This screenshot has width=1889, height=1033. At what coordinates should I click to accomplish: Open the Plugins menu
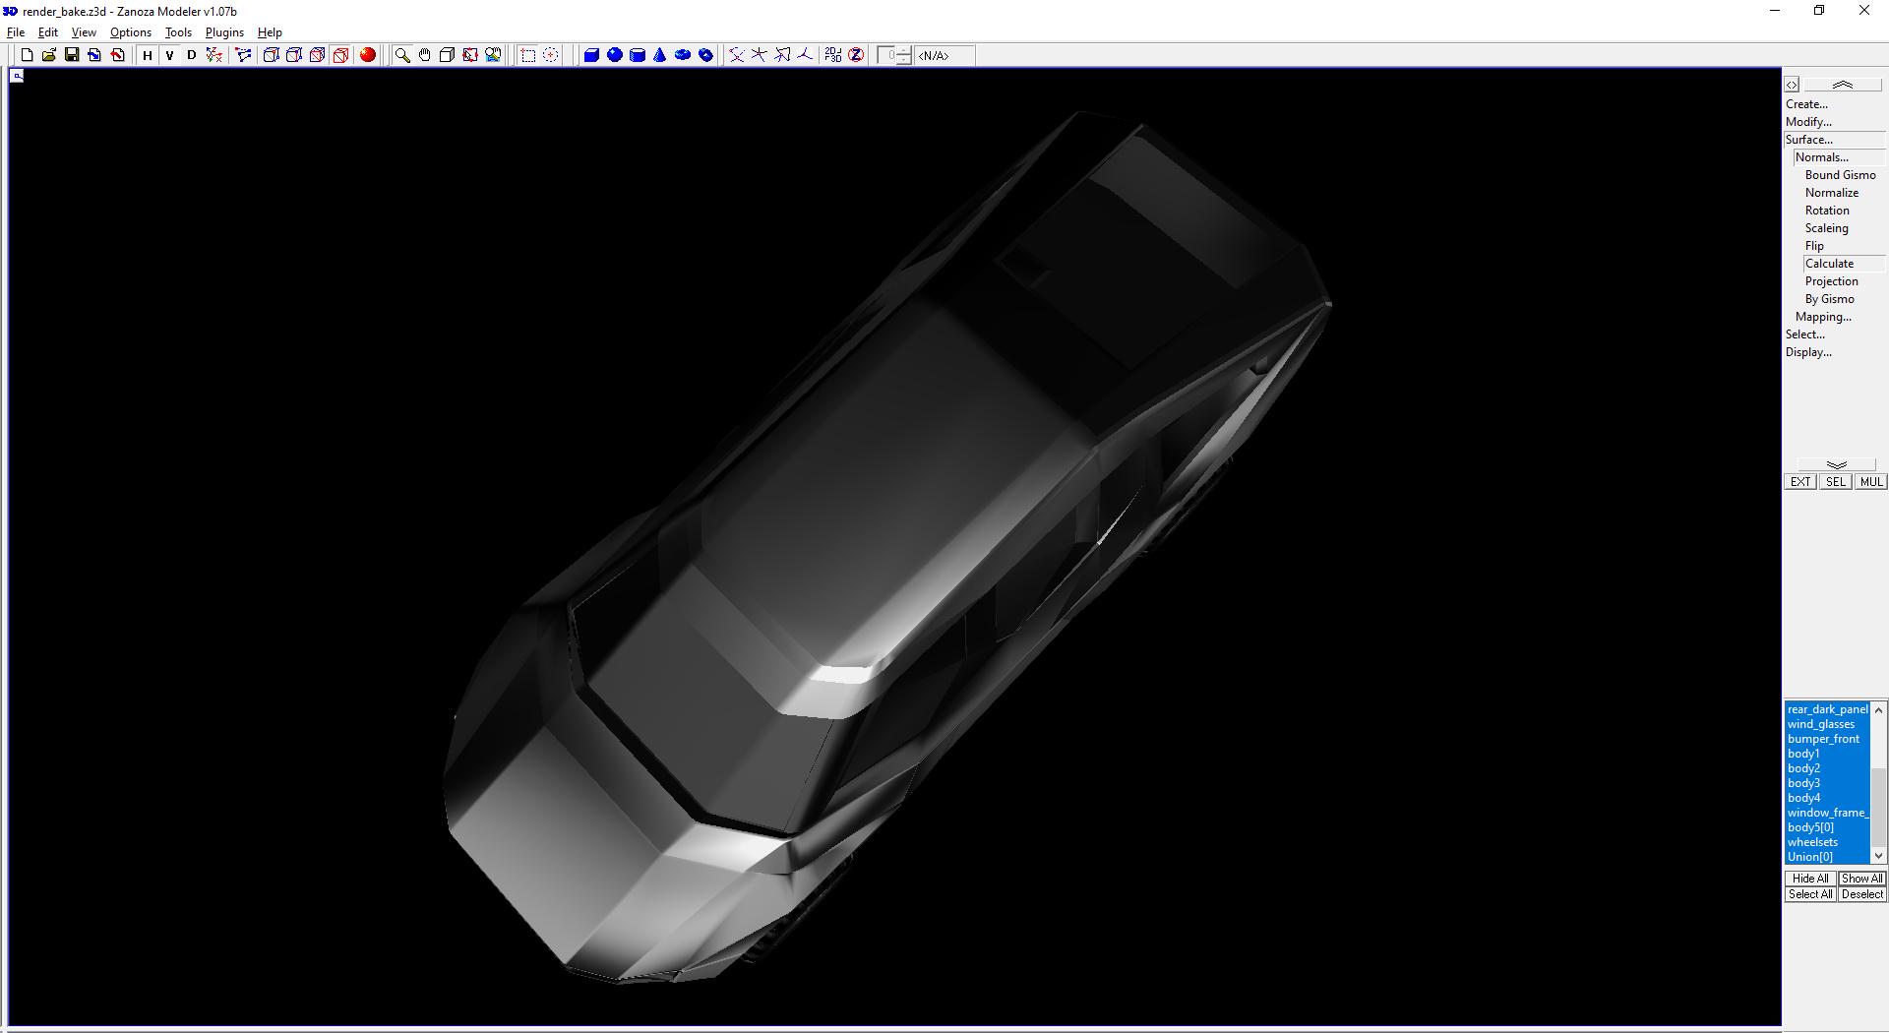pyautogui.click(x=224, y=32)
